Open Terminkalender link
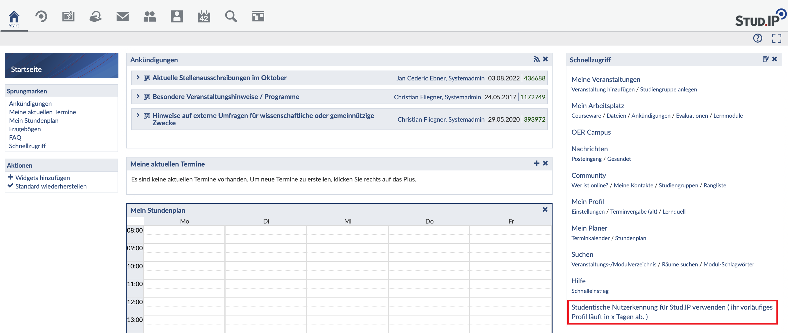 pos(590,238)
